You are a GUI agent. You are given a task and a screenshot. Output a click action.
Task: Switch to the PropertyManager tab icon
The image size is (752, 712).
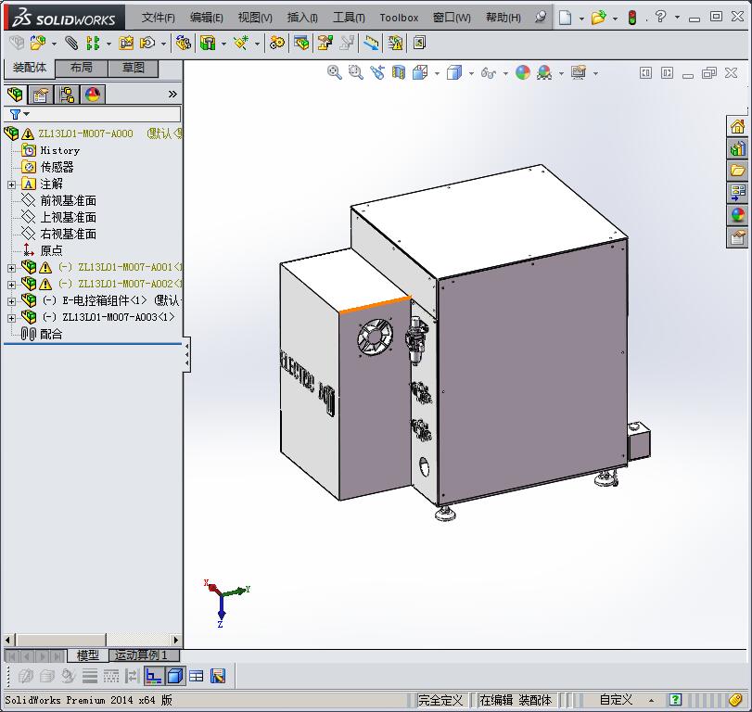click(41, 95)
